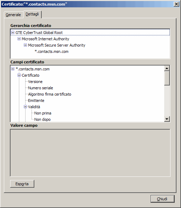Select *.contacts.msn.com in certificate hierarchy
This screenshot has width=181, height=208.
51,51
